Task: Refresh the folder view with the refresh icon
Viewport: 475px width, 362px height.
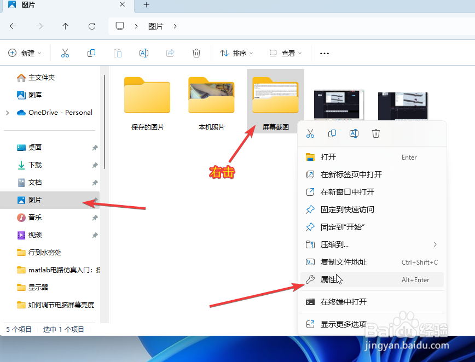Action: pos(91,26)
